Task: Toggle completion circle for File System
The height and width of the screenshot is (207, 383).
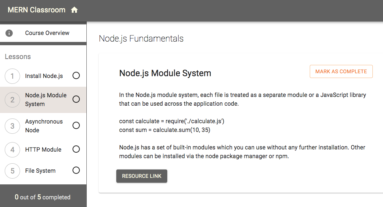Action: (76, 170)
